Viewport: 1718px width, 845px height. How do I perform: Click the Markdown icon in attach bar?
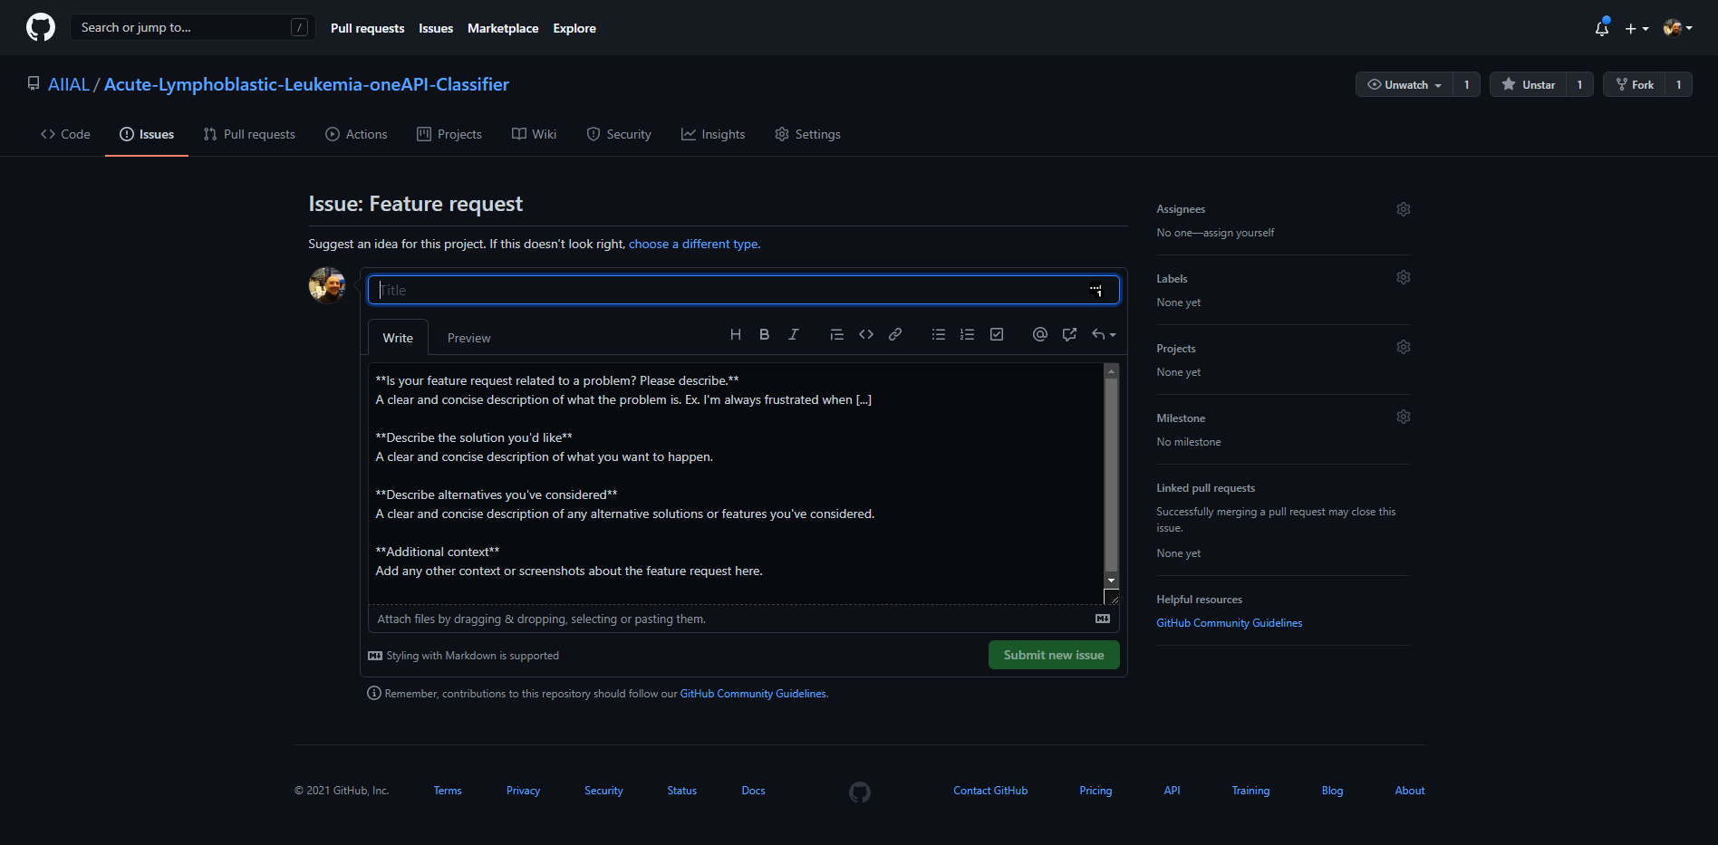coord(1103,619)
